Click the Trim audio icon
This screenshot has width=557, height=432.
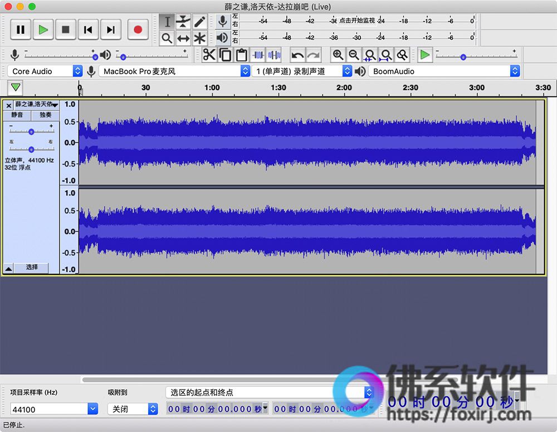pos(258,55)
